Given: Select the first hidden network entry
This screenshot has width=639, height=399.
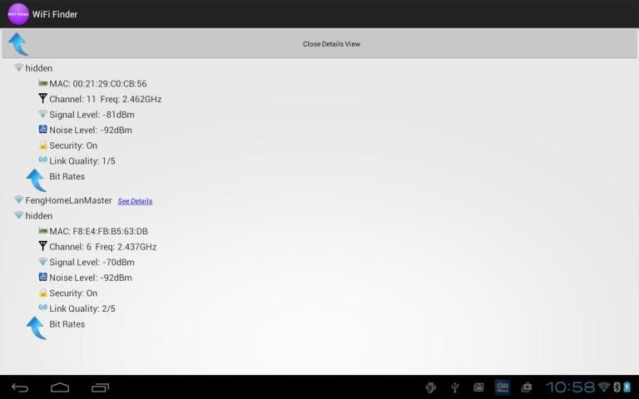Looking at the screenshot, I should tap(38, 68).
